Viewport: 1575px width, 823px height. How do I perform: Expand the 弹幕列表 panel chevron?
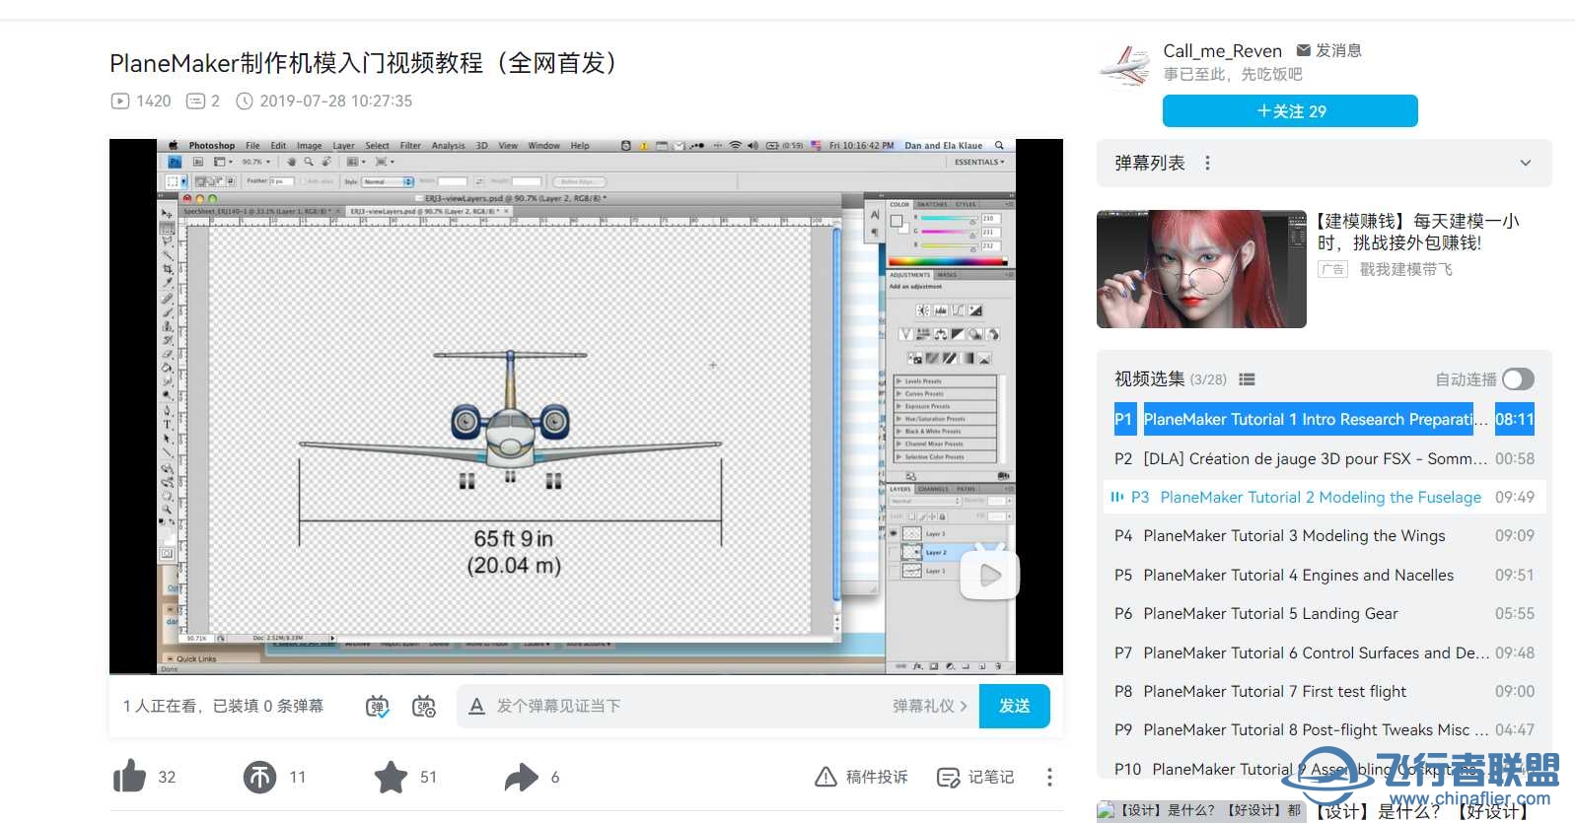coord(1526,163)
